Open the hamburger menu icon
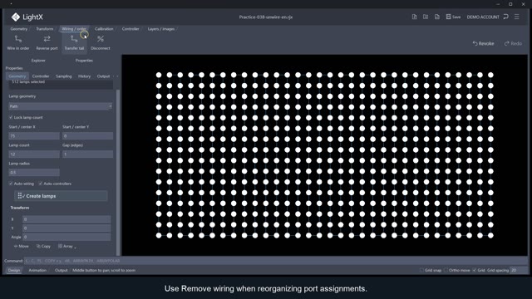Screen dimensions: 532x299 pos(517,17)
